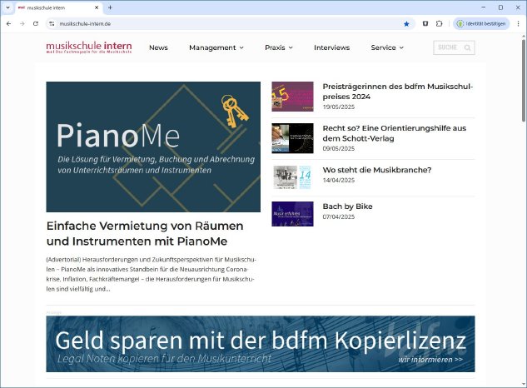Expand the Praxis dropdown menu
The height and width of the screenshot is (388, 527).
279,47
